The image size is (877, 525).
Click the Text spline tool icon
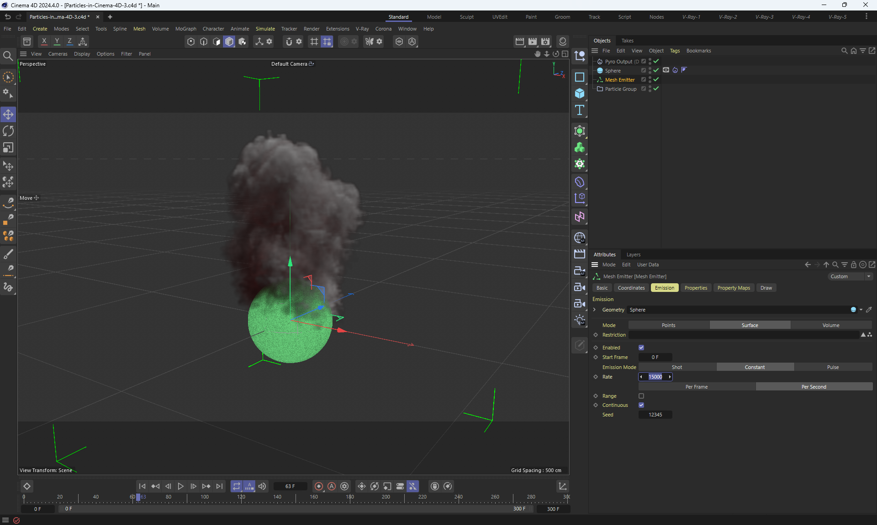coord(580,110)
